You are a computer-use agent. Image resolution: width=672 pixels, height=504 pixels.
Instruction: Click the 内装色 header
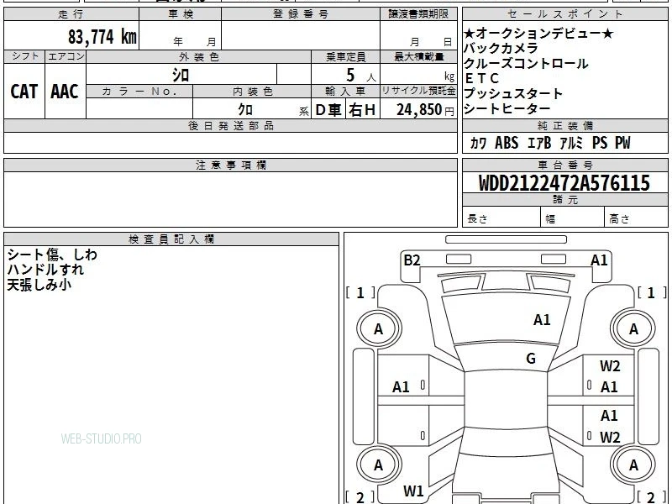pos(253,92)
